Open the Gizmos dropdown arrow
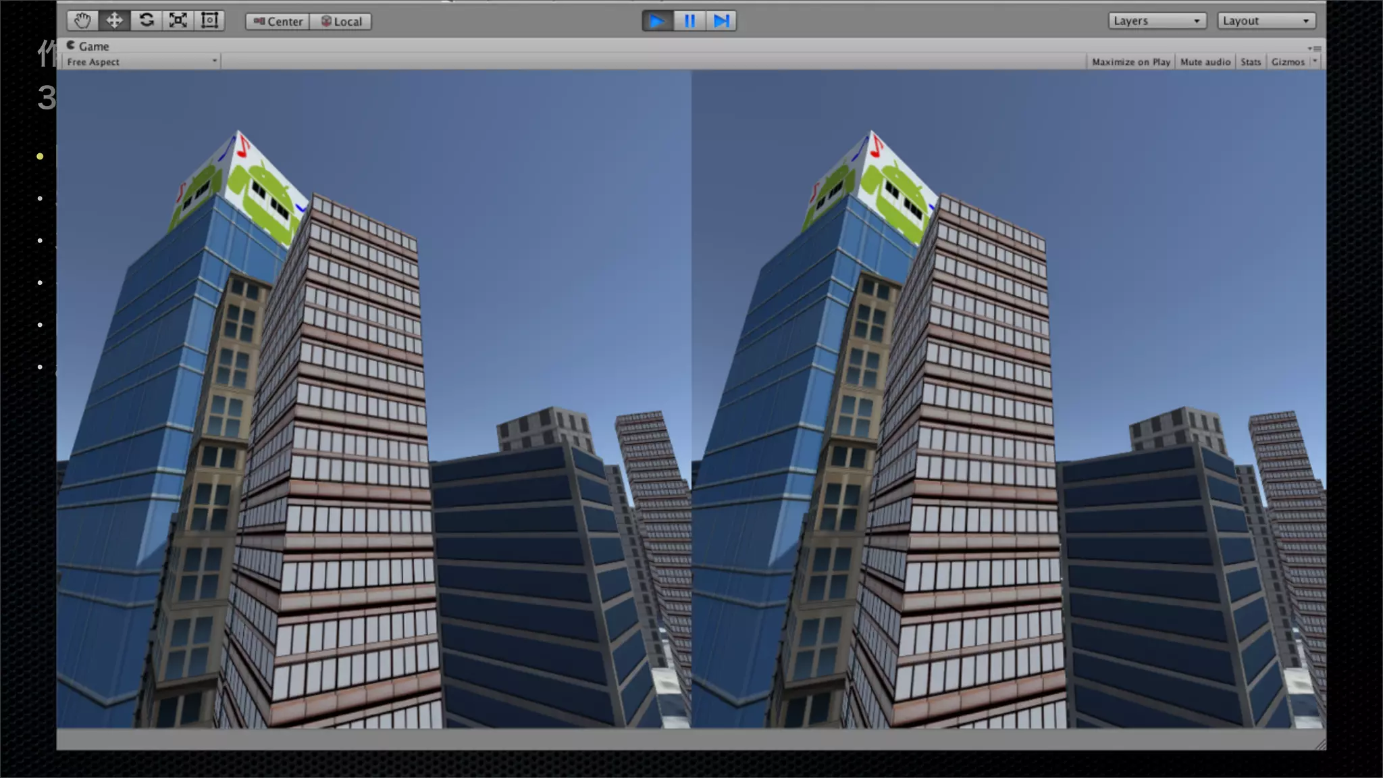This screenshot has width=1383, height=778. tap(1315, 61)
